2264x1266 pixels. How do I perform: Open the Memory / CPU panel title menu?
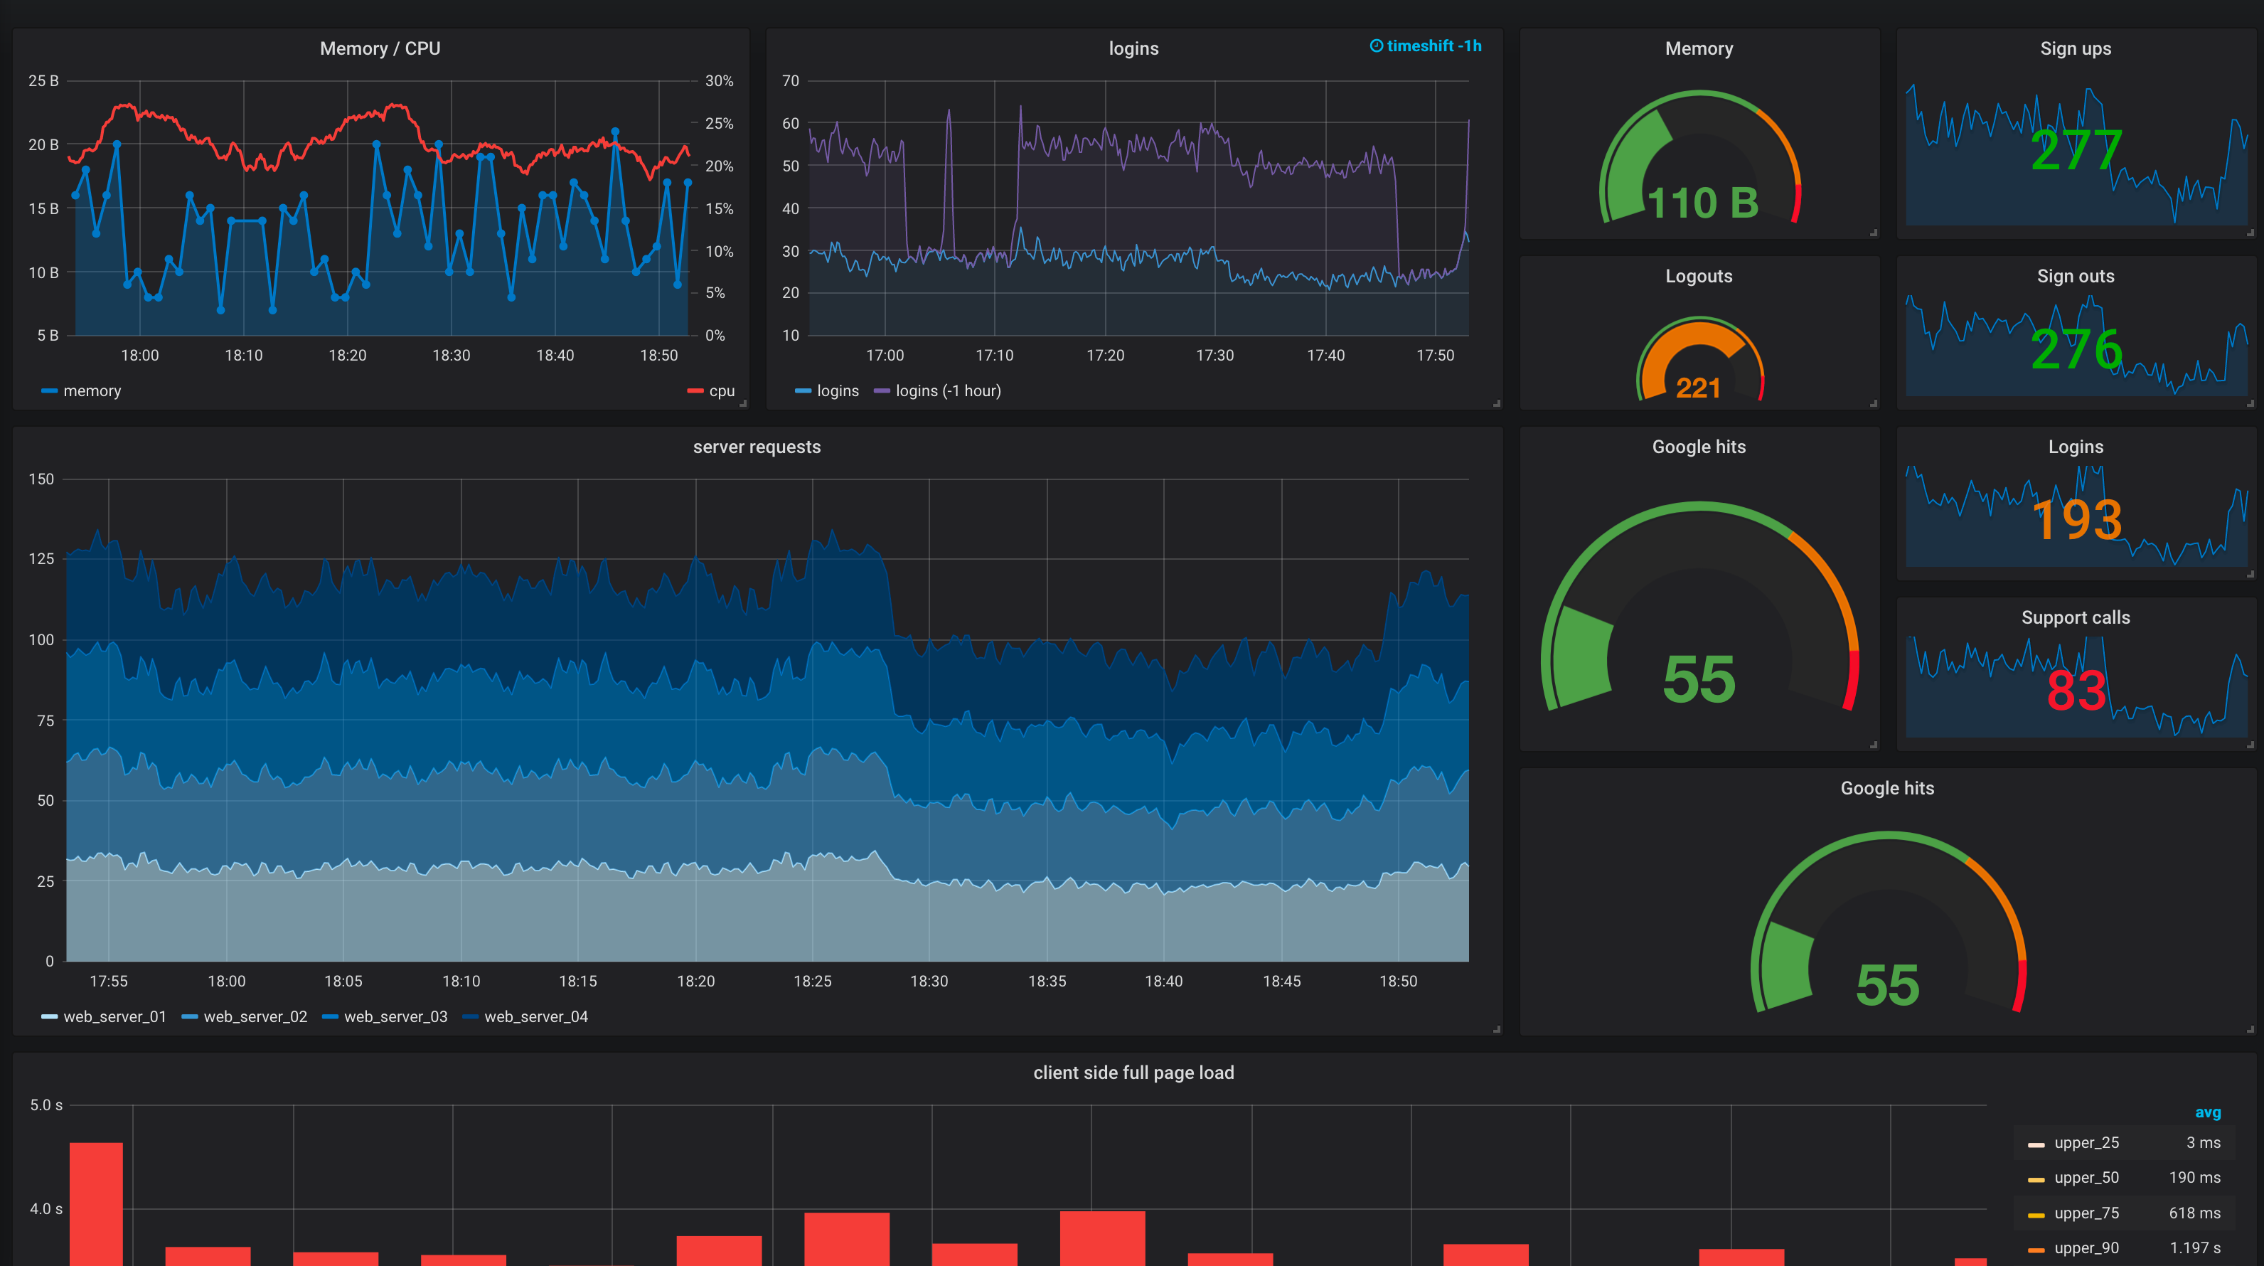pyautogui.click(x=381, y=48)
